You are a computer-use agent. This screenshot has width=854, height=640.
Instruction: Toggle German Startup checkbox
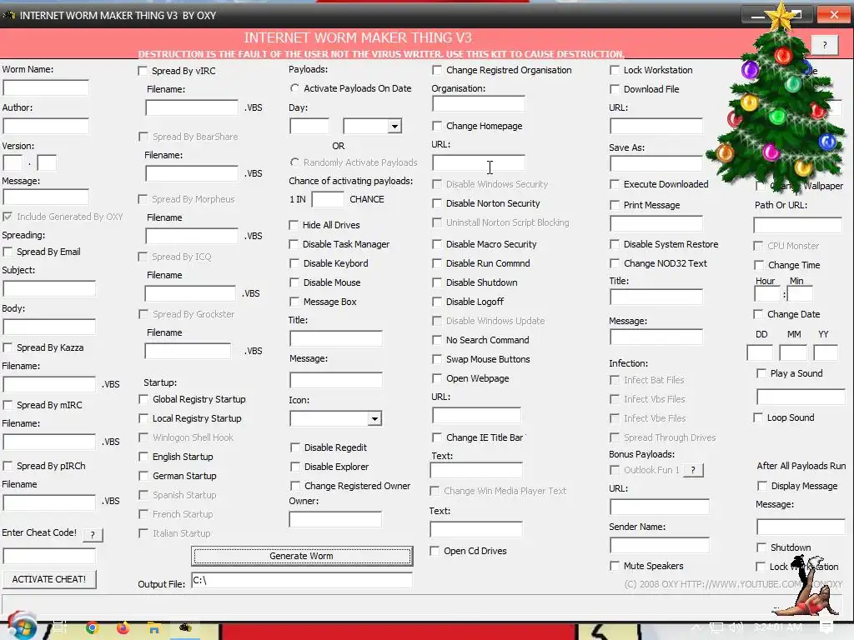click(x=143, y=476)
